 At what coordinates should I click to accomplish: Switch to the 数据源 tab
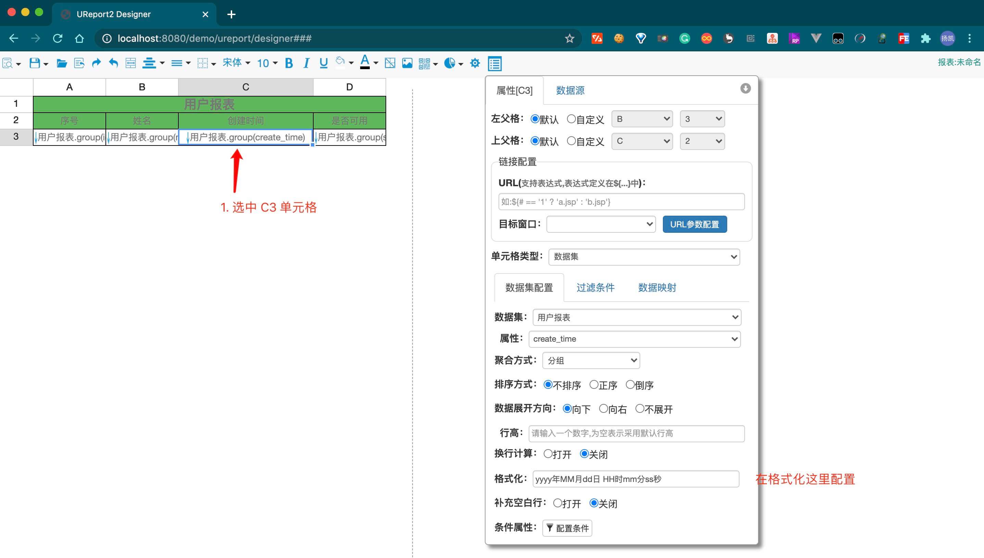pyautogui.click(x=570, y=90)
